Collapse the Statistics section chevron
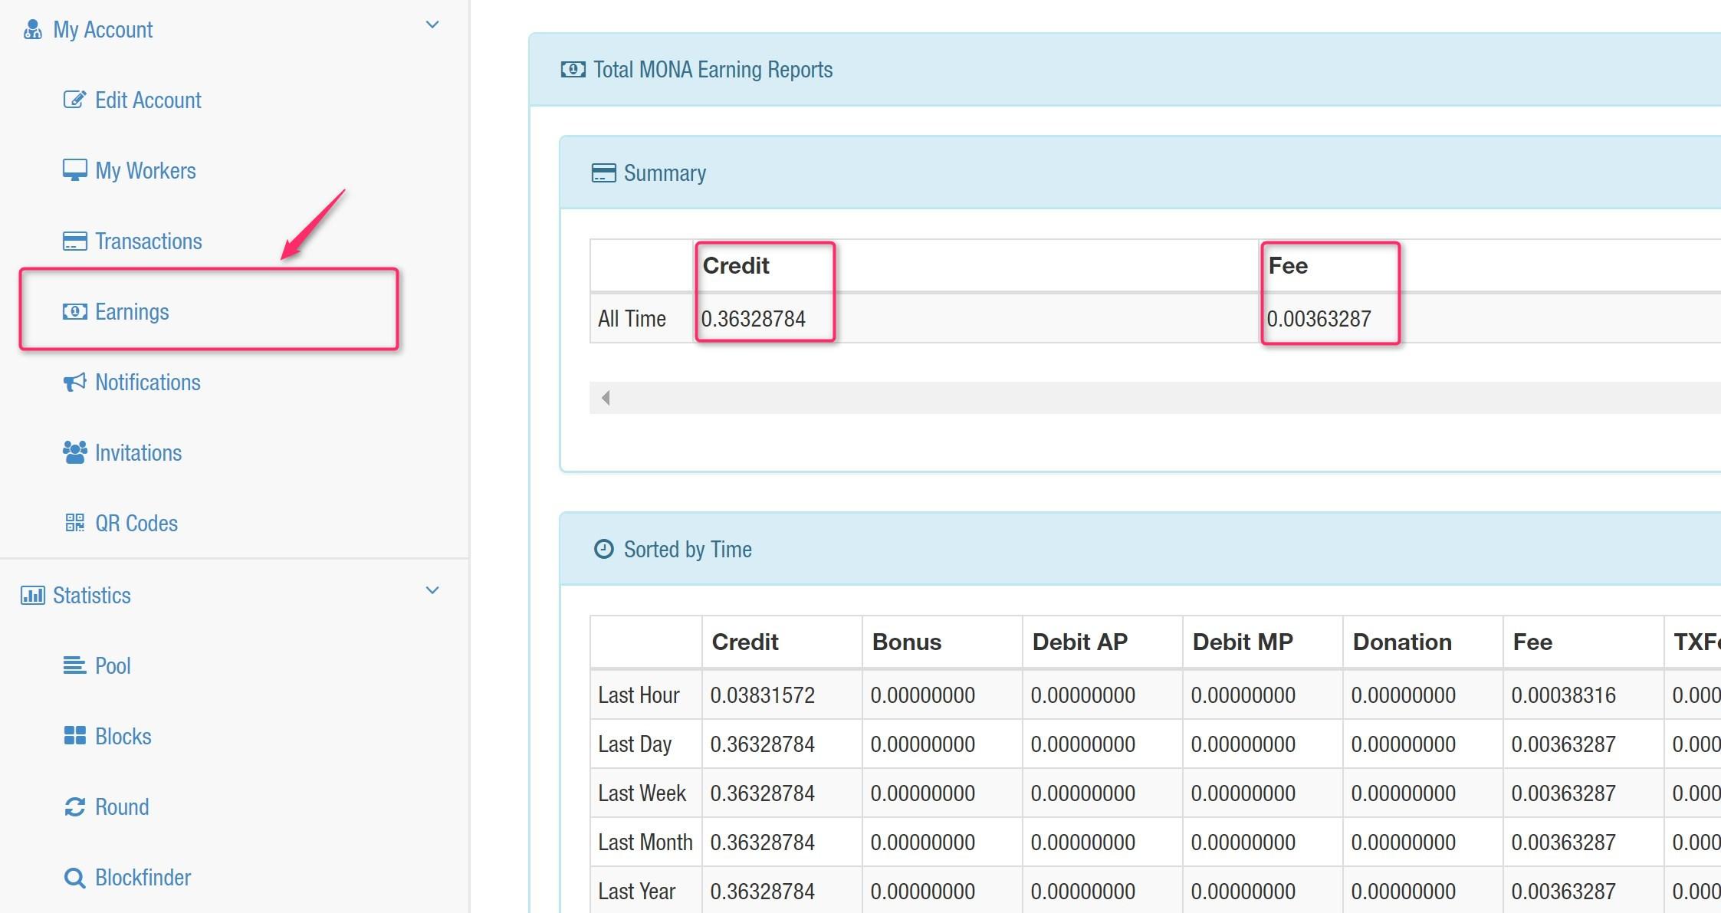The image size is (1721, 913). pos(432,590)
